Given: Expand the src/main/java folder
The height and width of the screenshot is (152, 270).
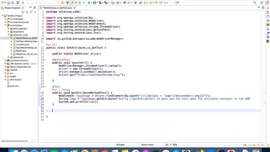Looking at the screenshot, I should pyautogui.click(x=5, y=19).
